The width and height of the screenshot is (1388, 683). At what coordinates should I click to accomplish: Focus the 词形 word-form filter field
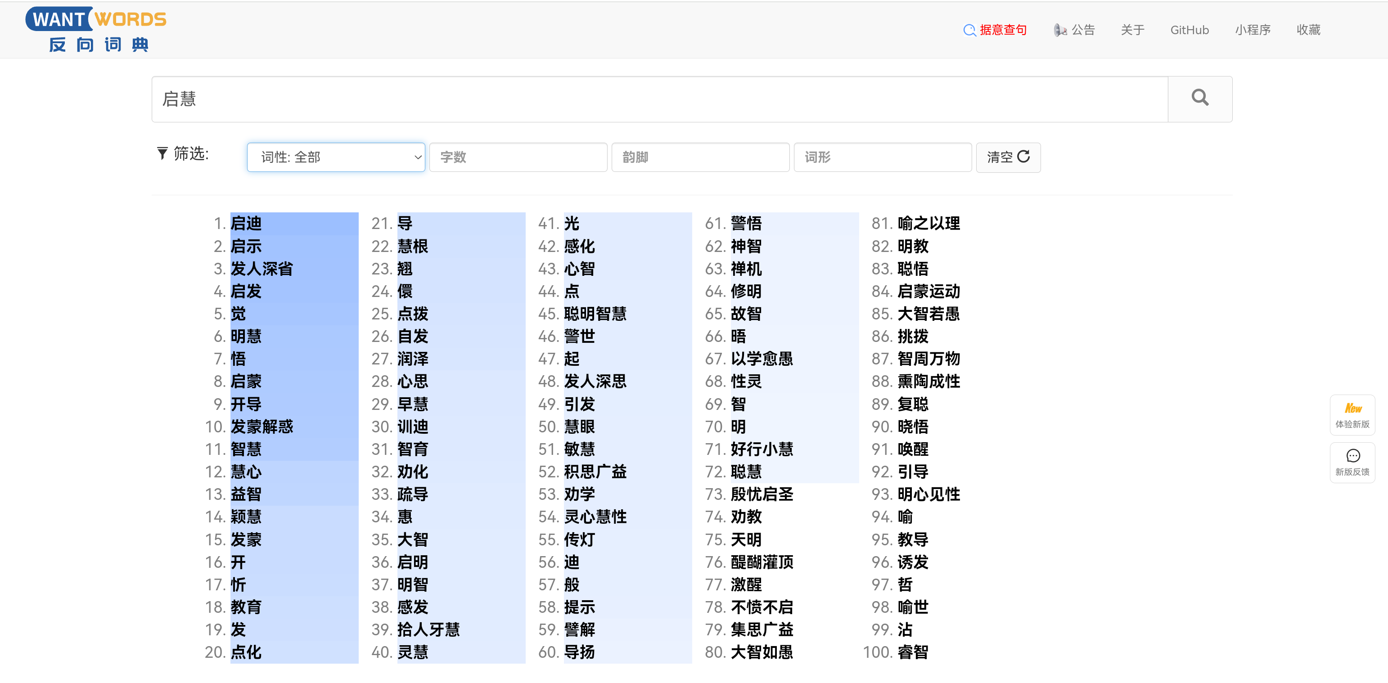882,157
